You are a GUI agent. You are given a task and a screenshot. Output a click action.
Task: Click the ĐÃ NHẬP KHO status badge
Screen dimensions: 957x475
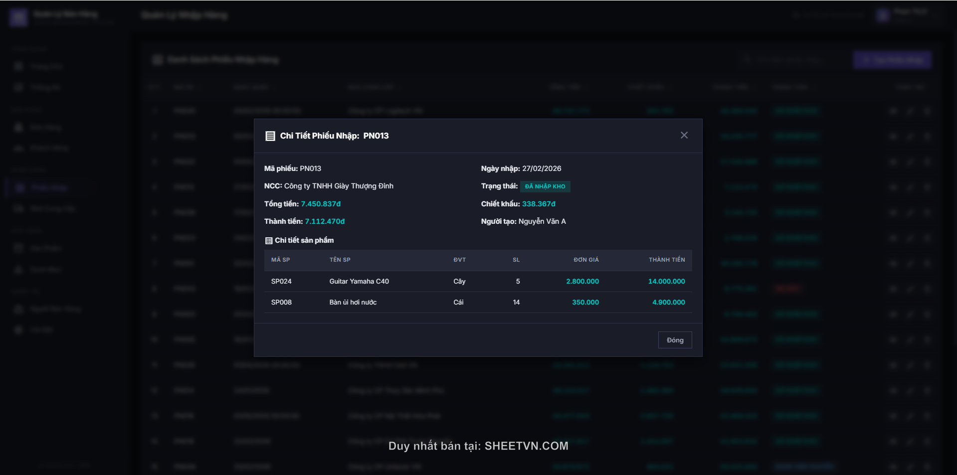click(x=545, y=186)
